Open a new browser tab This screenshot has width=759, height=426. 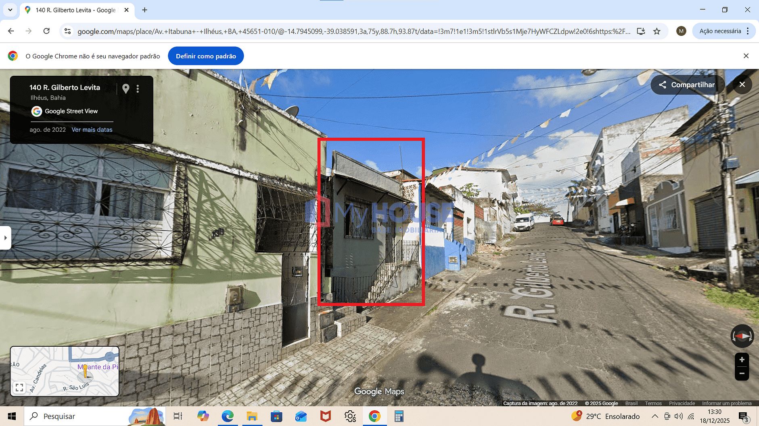145,10
